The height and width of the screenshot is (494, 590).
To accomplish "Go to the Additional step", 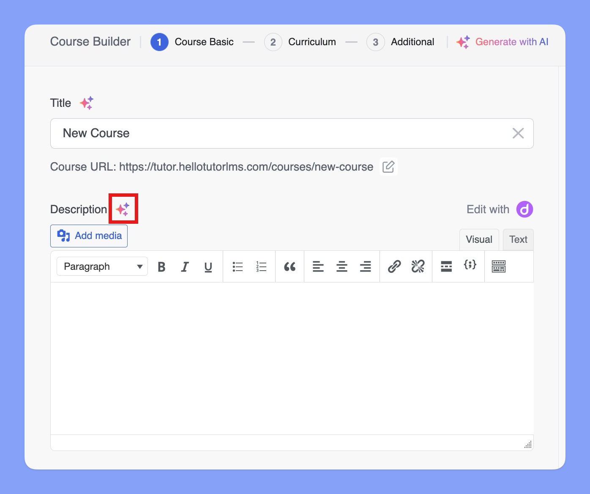I will click(x=400, y=42).
